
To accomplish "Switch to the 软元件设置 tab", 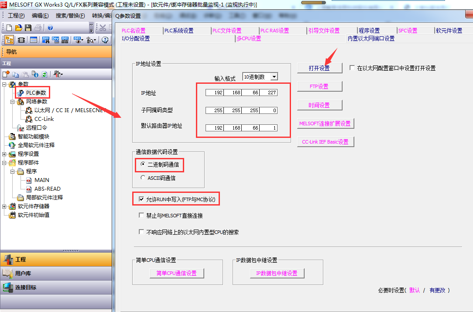I will [449, 31].
